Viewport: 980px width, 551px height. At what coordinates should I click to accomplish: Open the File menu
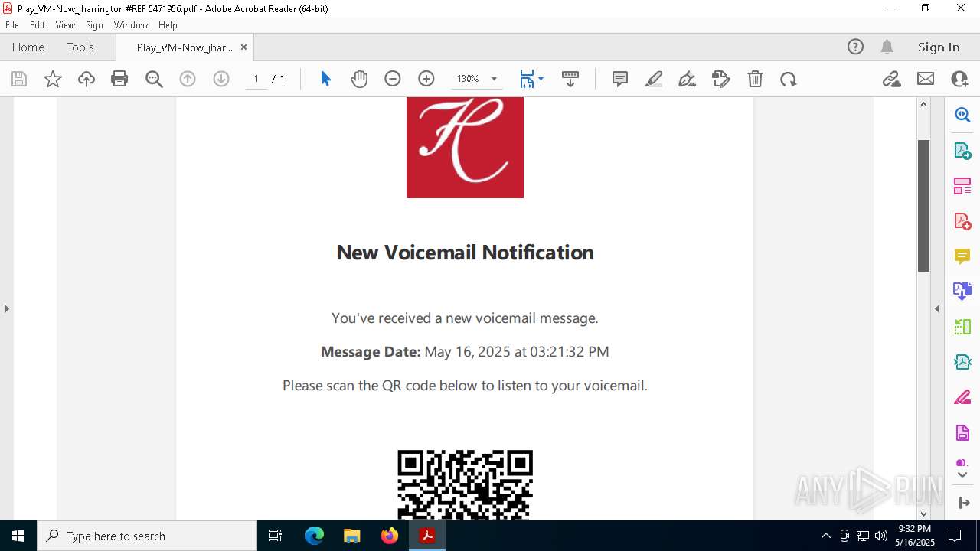tap(12, 25)
